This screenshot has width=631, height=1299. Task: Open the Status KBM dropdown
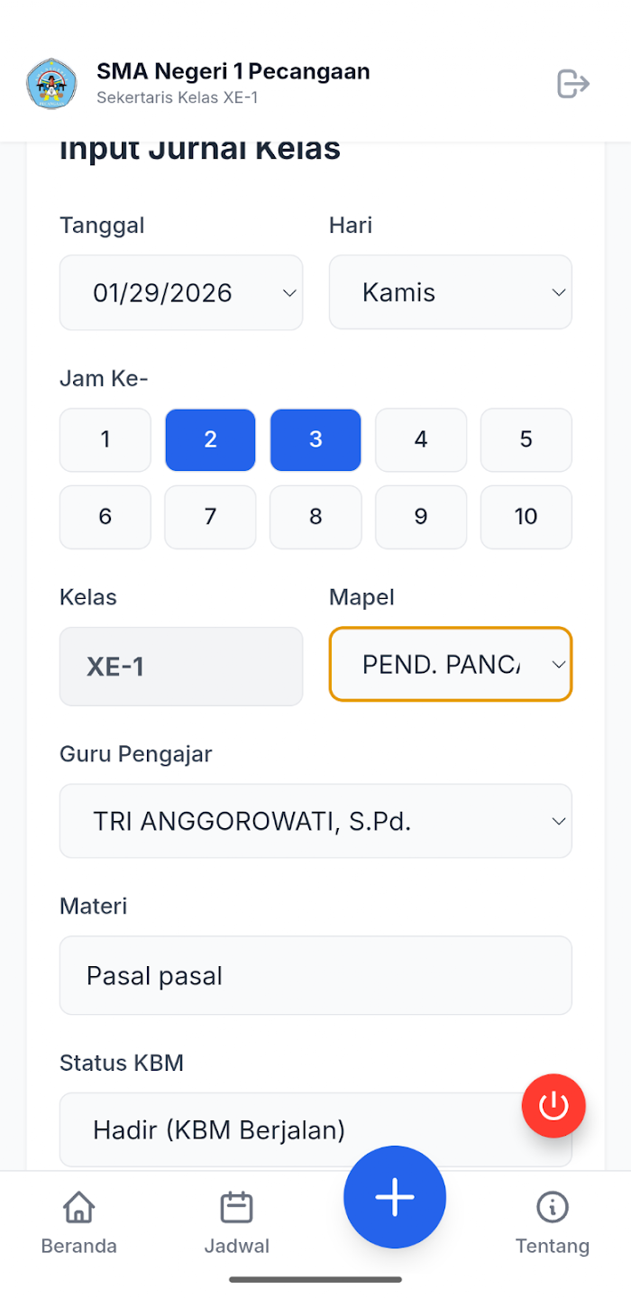(x=315, y=1130)
